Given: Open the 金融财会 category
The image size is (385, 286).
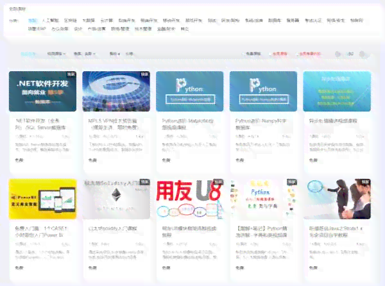Looking at the screenshot, I should [x=166, y=29].
